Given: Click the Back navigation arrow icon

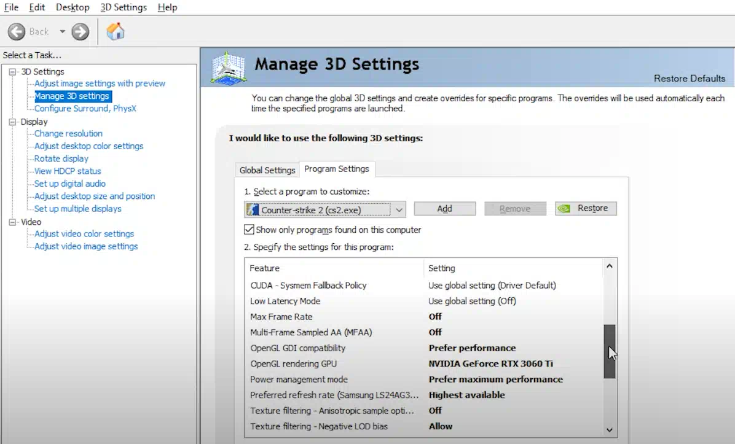Looking at the screenshot, I should click(x=17, y=31).
